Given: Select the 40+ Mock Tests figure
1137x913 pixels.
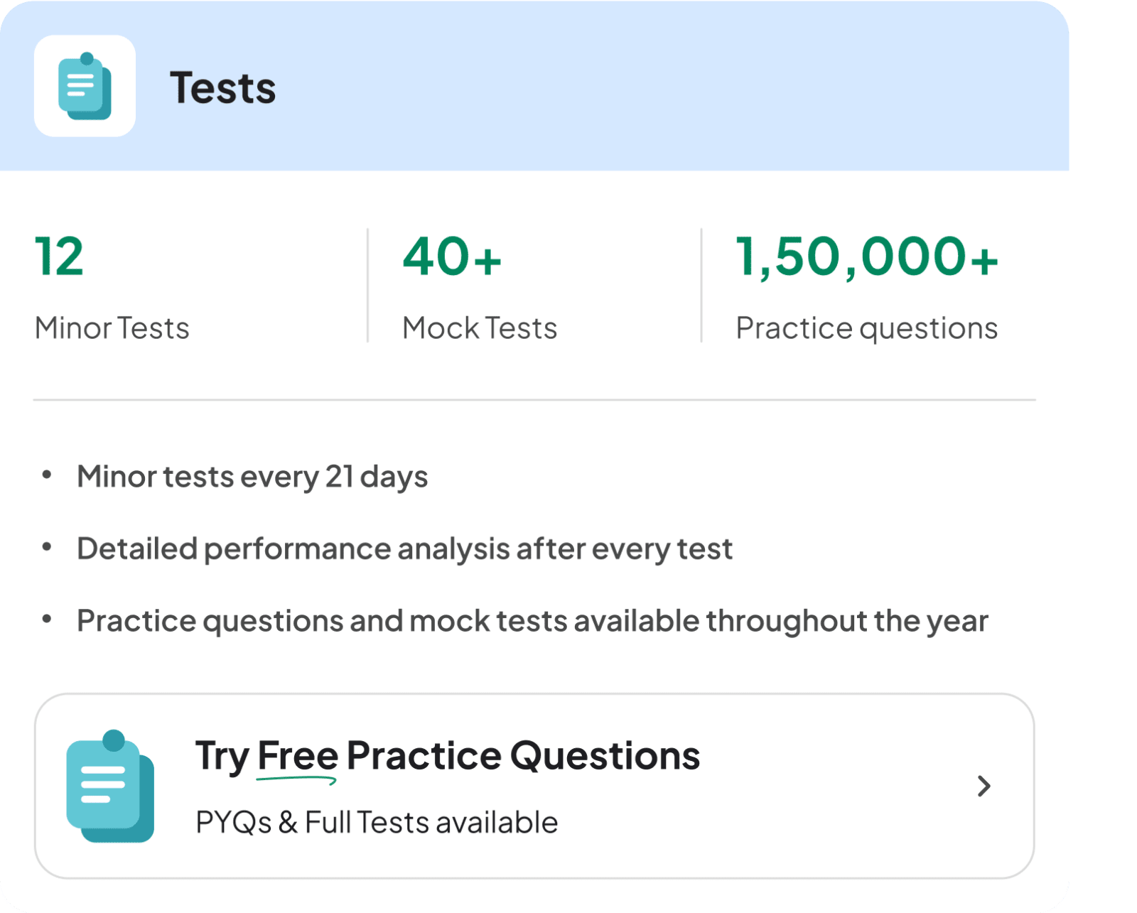Looking at the screenshot, I should click(452, 256).
